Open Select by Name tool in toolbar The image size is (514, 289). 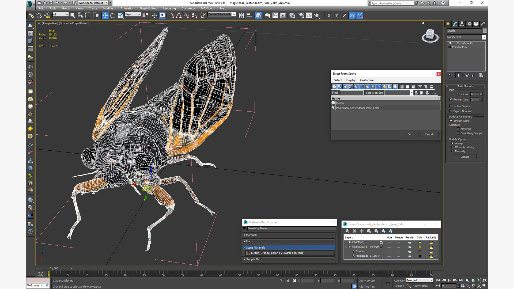pos(80,16)
